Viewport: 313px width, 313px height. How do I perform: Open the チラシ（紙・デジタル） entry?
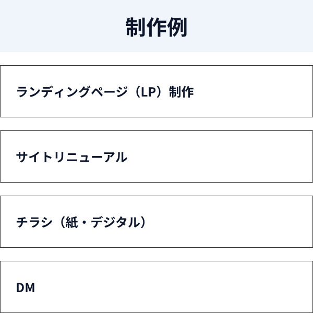(x=156, y=222)
